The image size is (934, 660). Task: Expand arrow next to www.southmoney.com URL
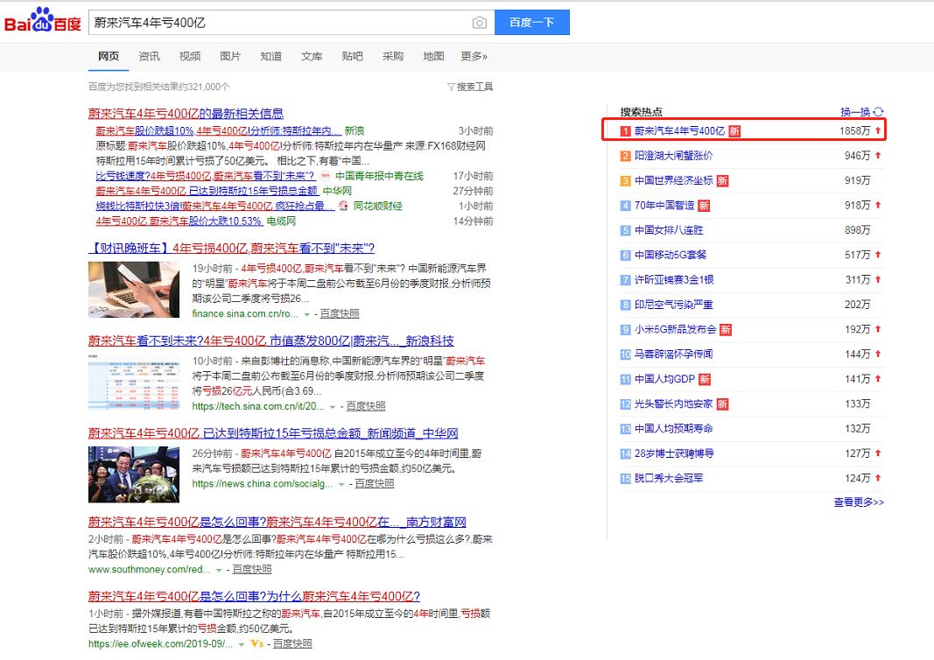[219, 570]
